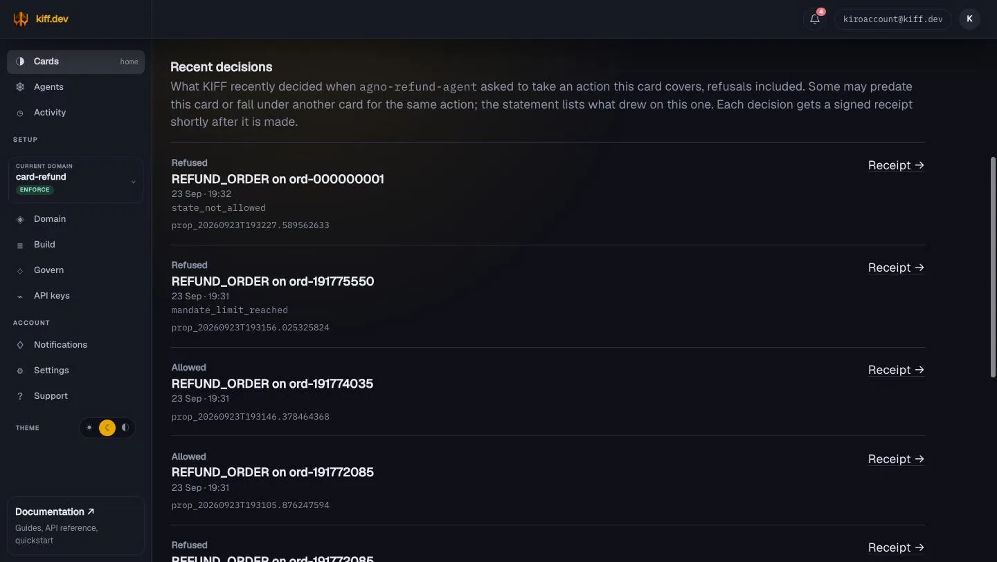
Task: Open the account email menu
Action: click(x=893, y=19)
